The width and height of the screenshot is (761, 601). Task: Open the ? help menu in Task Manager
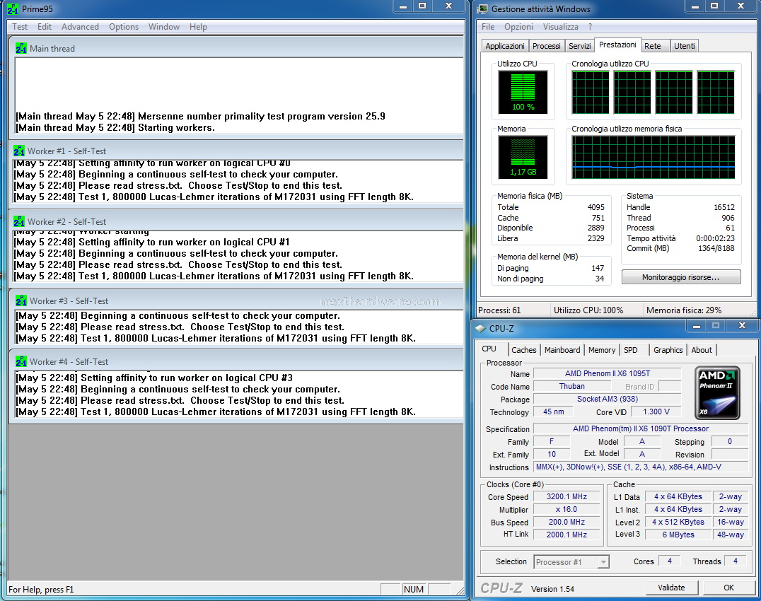(x=590, y=27)
